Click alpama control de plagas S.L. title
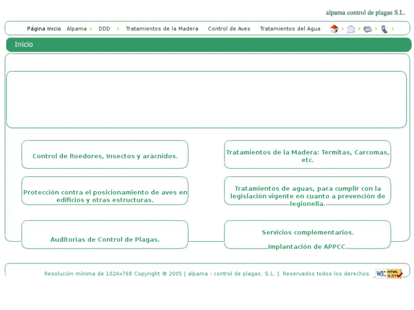This screenshot has height=310, width=414. (366, 13)
